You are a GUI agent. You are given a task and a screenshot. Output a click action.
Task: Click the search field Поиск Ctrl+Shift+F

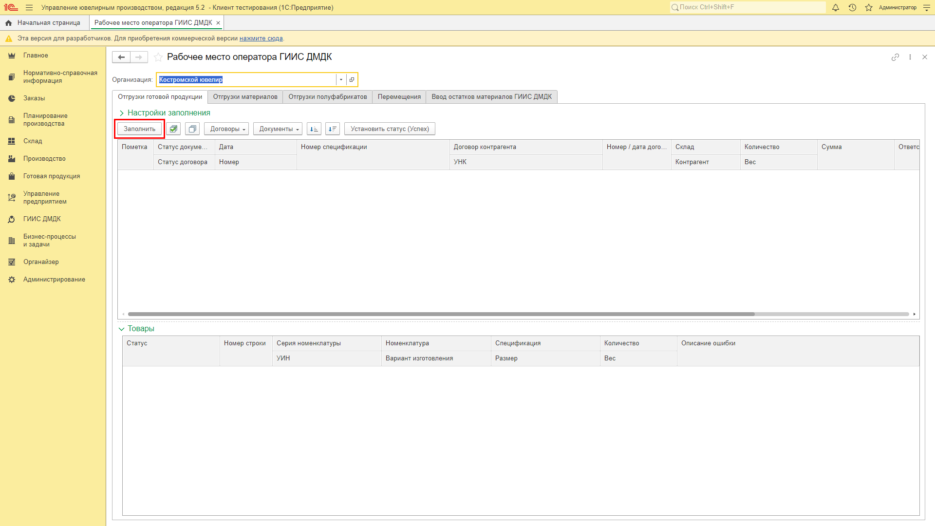coord(748,7)
